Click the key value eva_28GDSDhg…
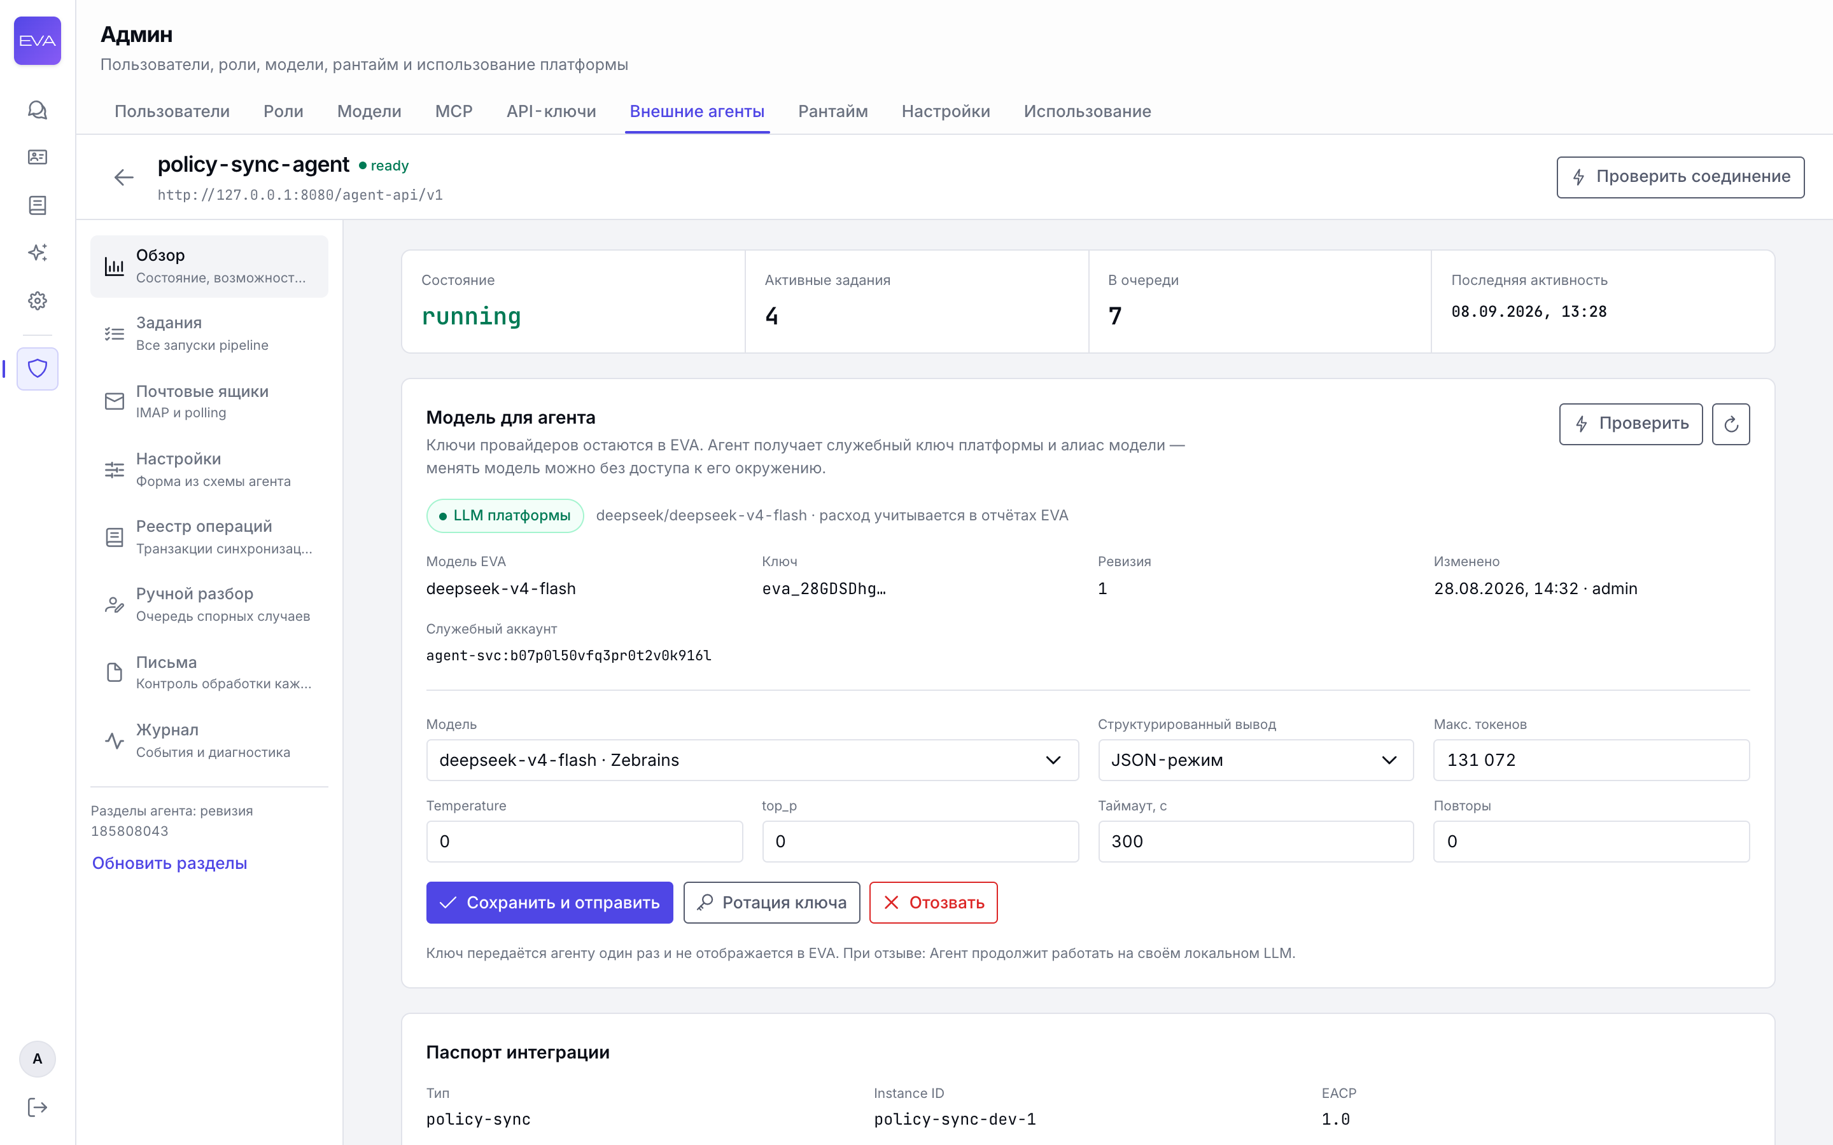This screenshot has width=1833, height=1145. pyautogui.click(x=824, y=588)
